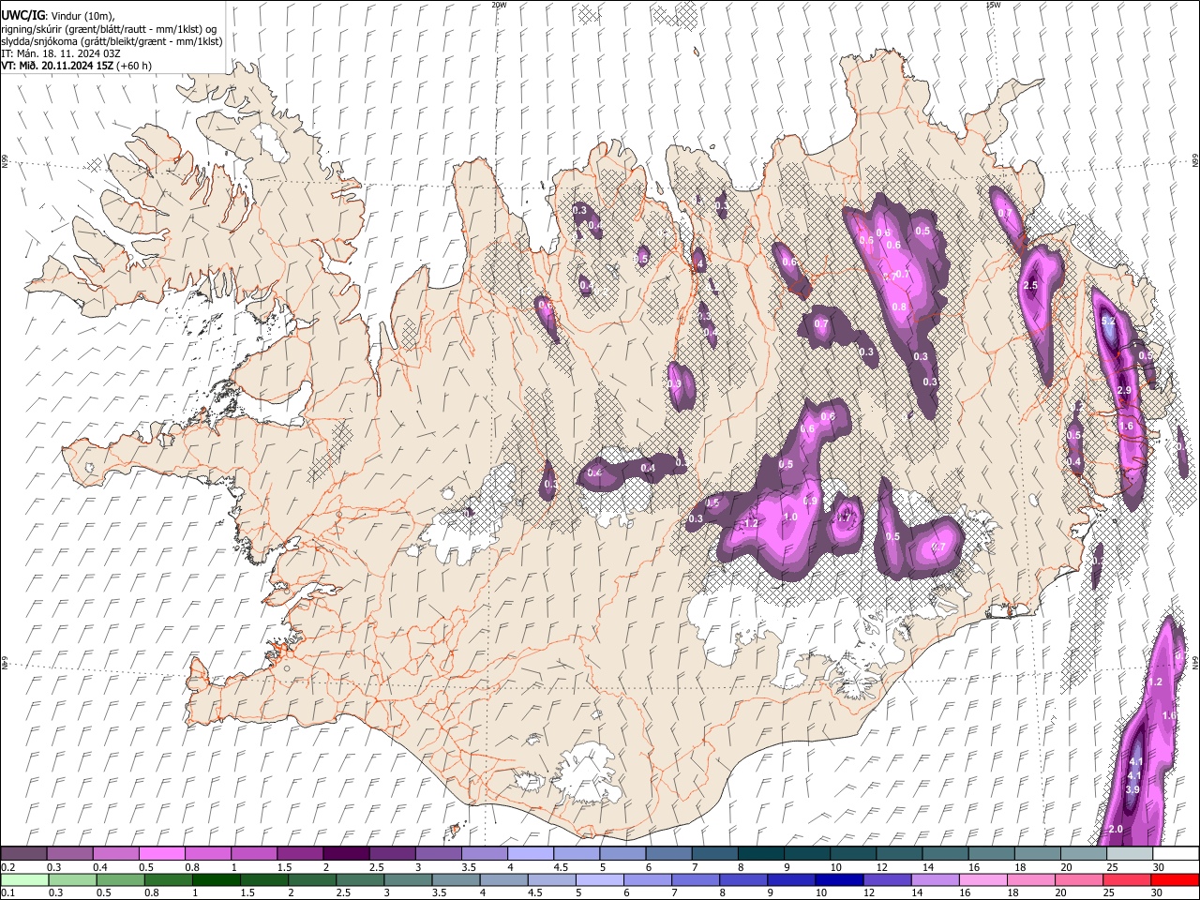Viewport: 1200px width, 900px height.
Task: Click the deep blue swatch labeled 10 in bottom legend
Action: click(x=839, y=879)
